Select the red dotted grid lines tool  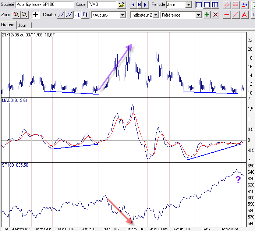click(235, 5)
